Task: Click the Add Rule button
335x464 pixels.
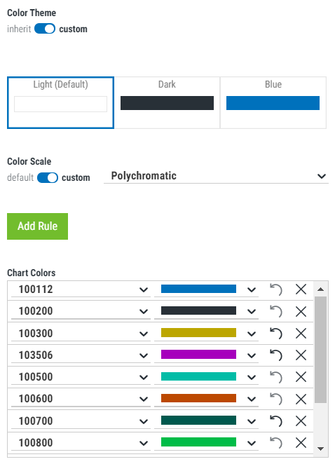Action: coord(38,226)
